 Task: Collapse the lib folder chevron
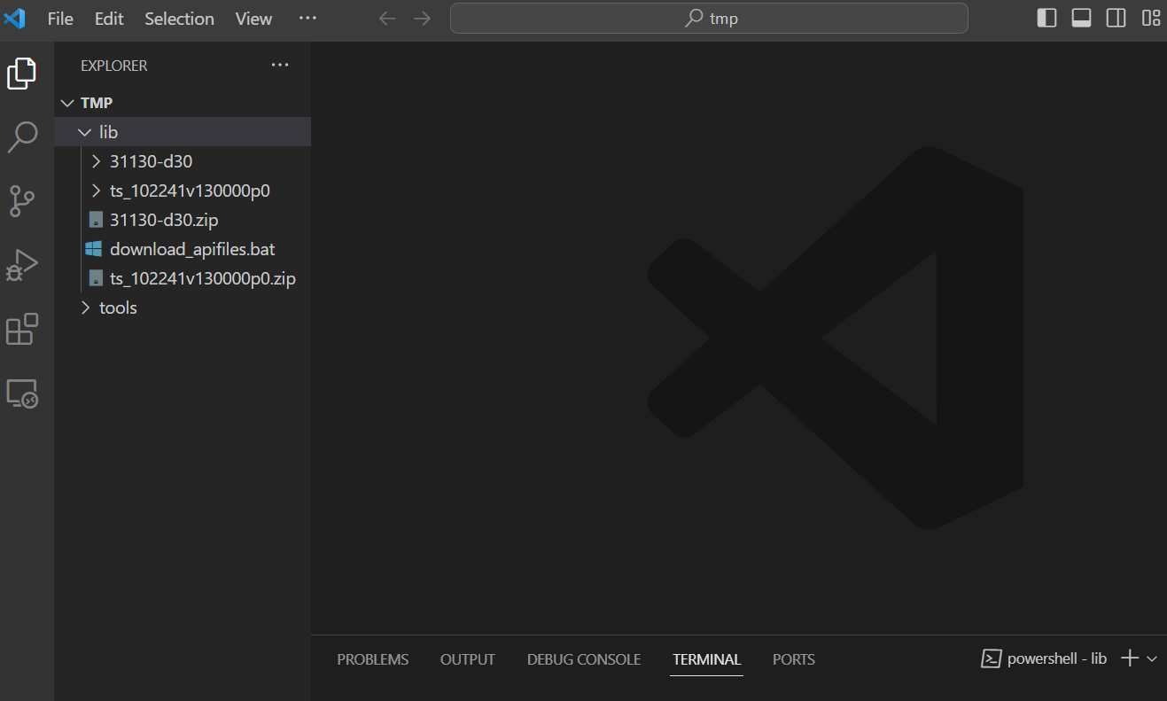coord(85,132)
